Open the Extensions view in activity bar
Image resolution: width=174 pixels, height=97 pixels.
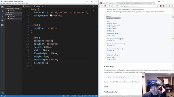click(2, 25)
